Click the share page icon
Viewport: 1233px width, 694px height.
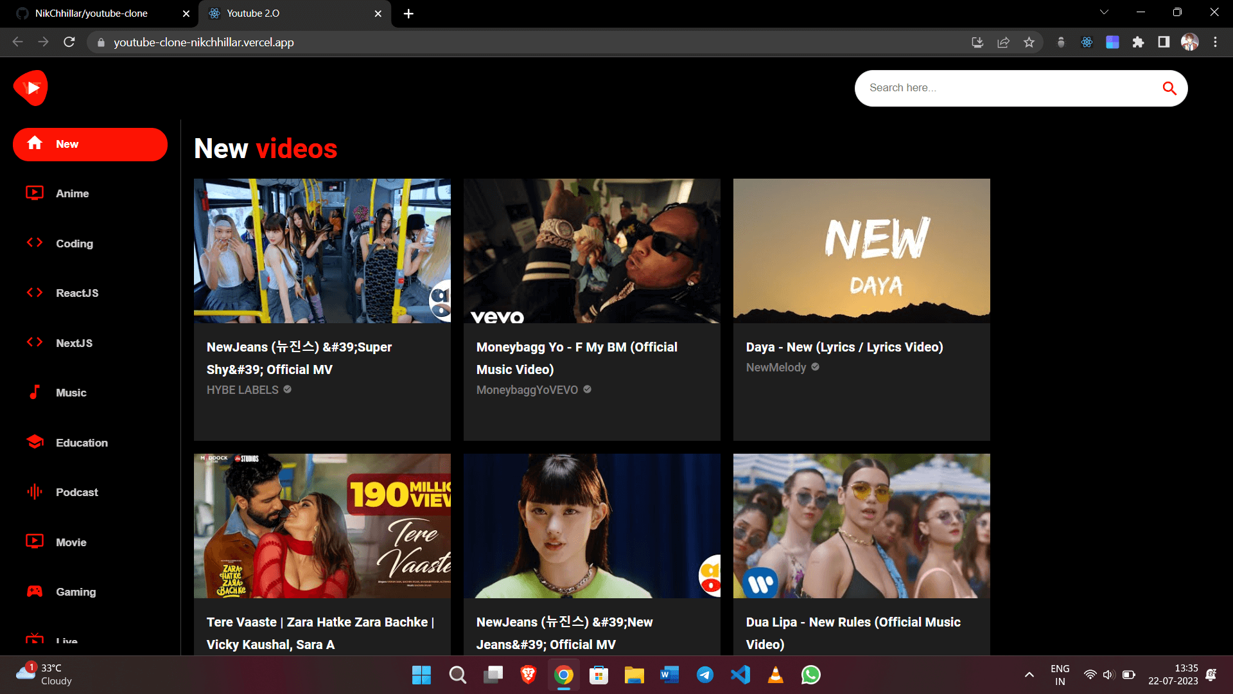pos(1003,42)
